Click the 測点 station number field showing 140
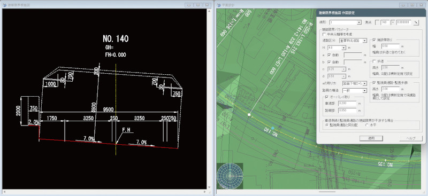Image resolution: width=428 pixels, height=196 pixels. point(385,22)
